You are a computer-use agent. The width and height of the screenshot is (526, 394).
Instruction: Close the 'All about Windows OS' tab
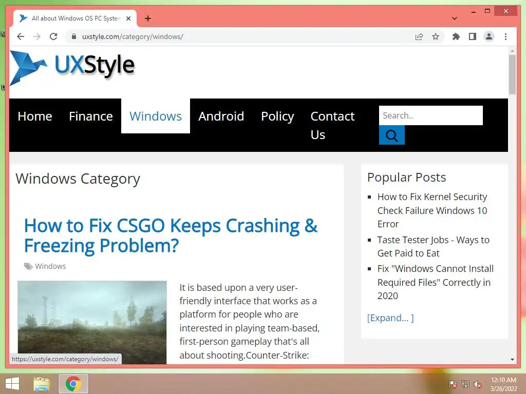coord(128,18)
